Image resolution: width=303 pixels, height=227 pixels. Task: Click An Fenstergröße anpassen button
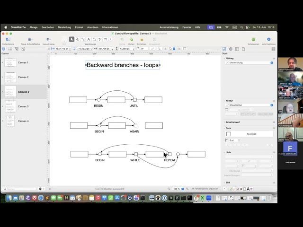point(205,189)
